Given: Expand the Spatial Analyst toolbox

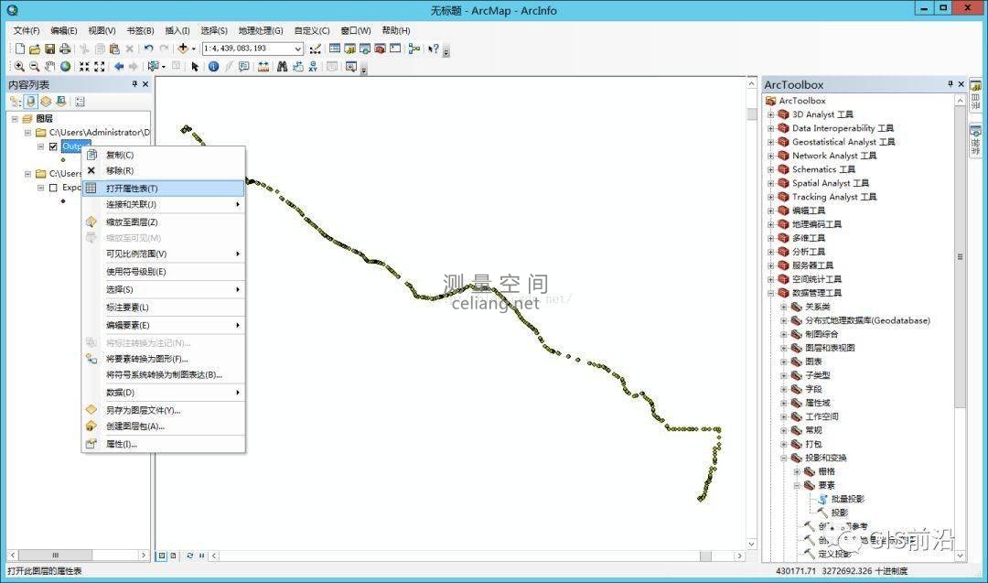Looking at the screenshot, I should [x=770, y=183].
